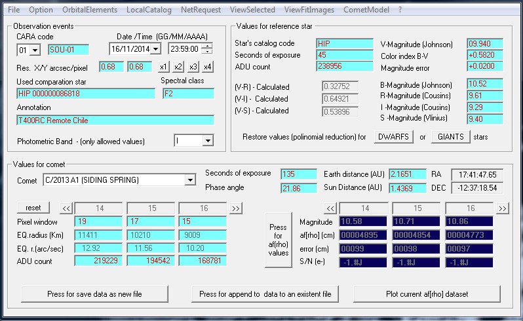Screen dimensions: 523x321
Task: Open the File menu
Action: [14, 10]
